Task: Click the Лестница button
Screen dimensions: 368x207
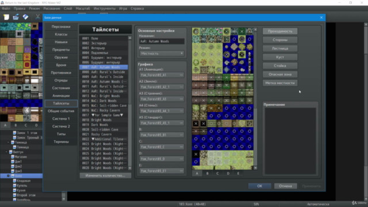Action: click(x=280, y=48)
